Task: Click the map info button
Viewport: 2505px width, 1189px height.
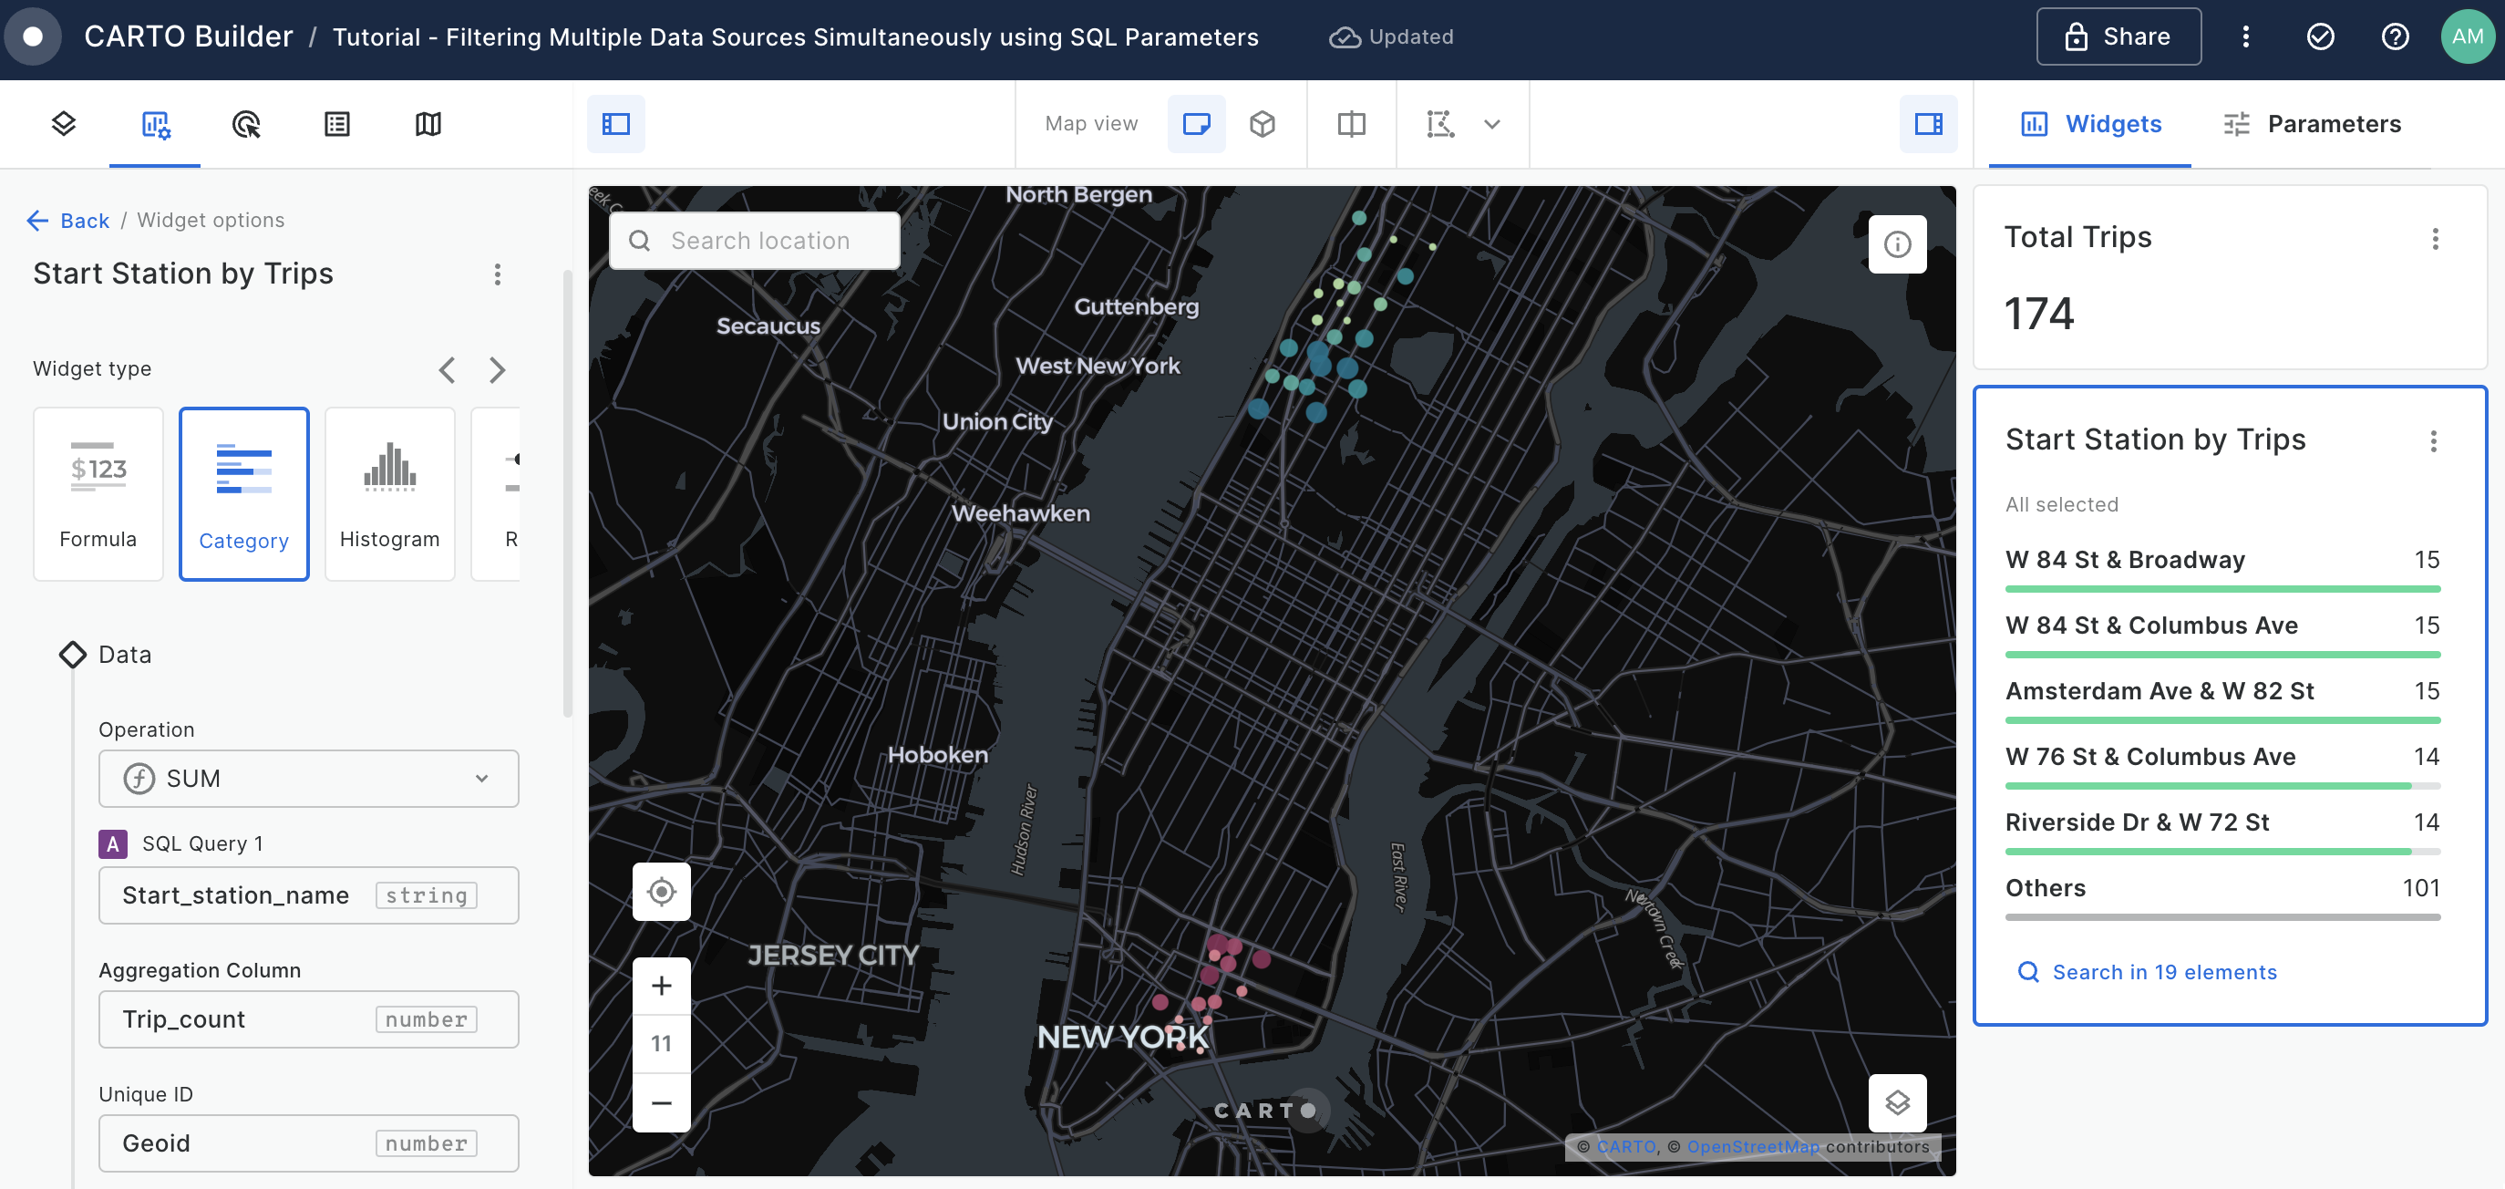Action: [x=1896, y=243]
